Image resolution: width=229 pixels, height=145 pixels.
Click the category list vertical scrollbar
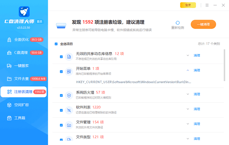[x=224, y=65]
